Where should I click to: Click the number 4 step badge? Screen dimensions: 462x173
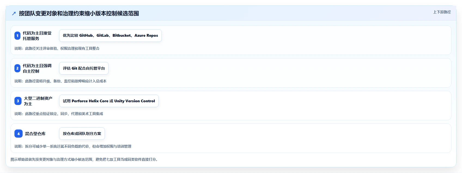19,134
